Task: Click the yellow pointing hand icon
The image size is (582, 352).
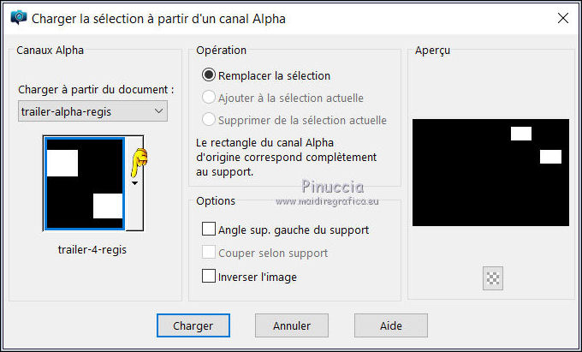Action: [x=139, y=158]
